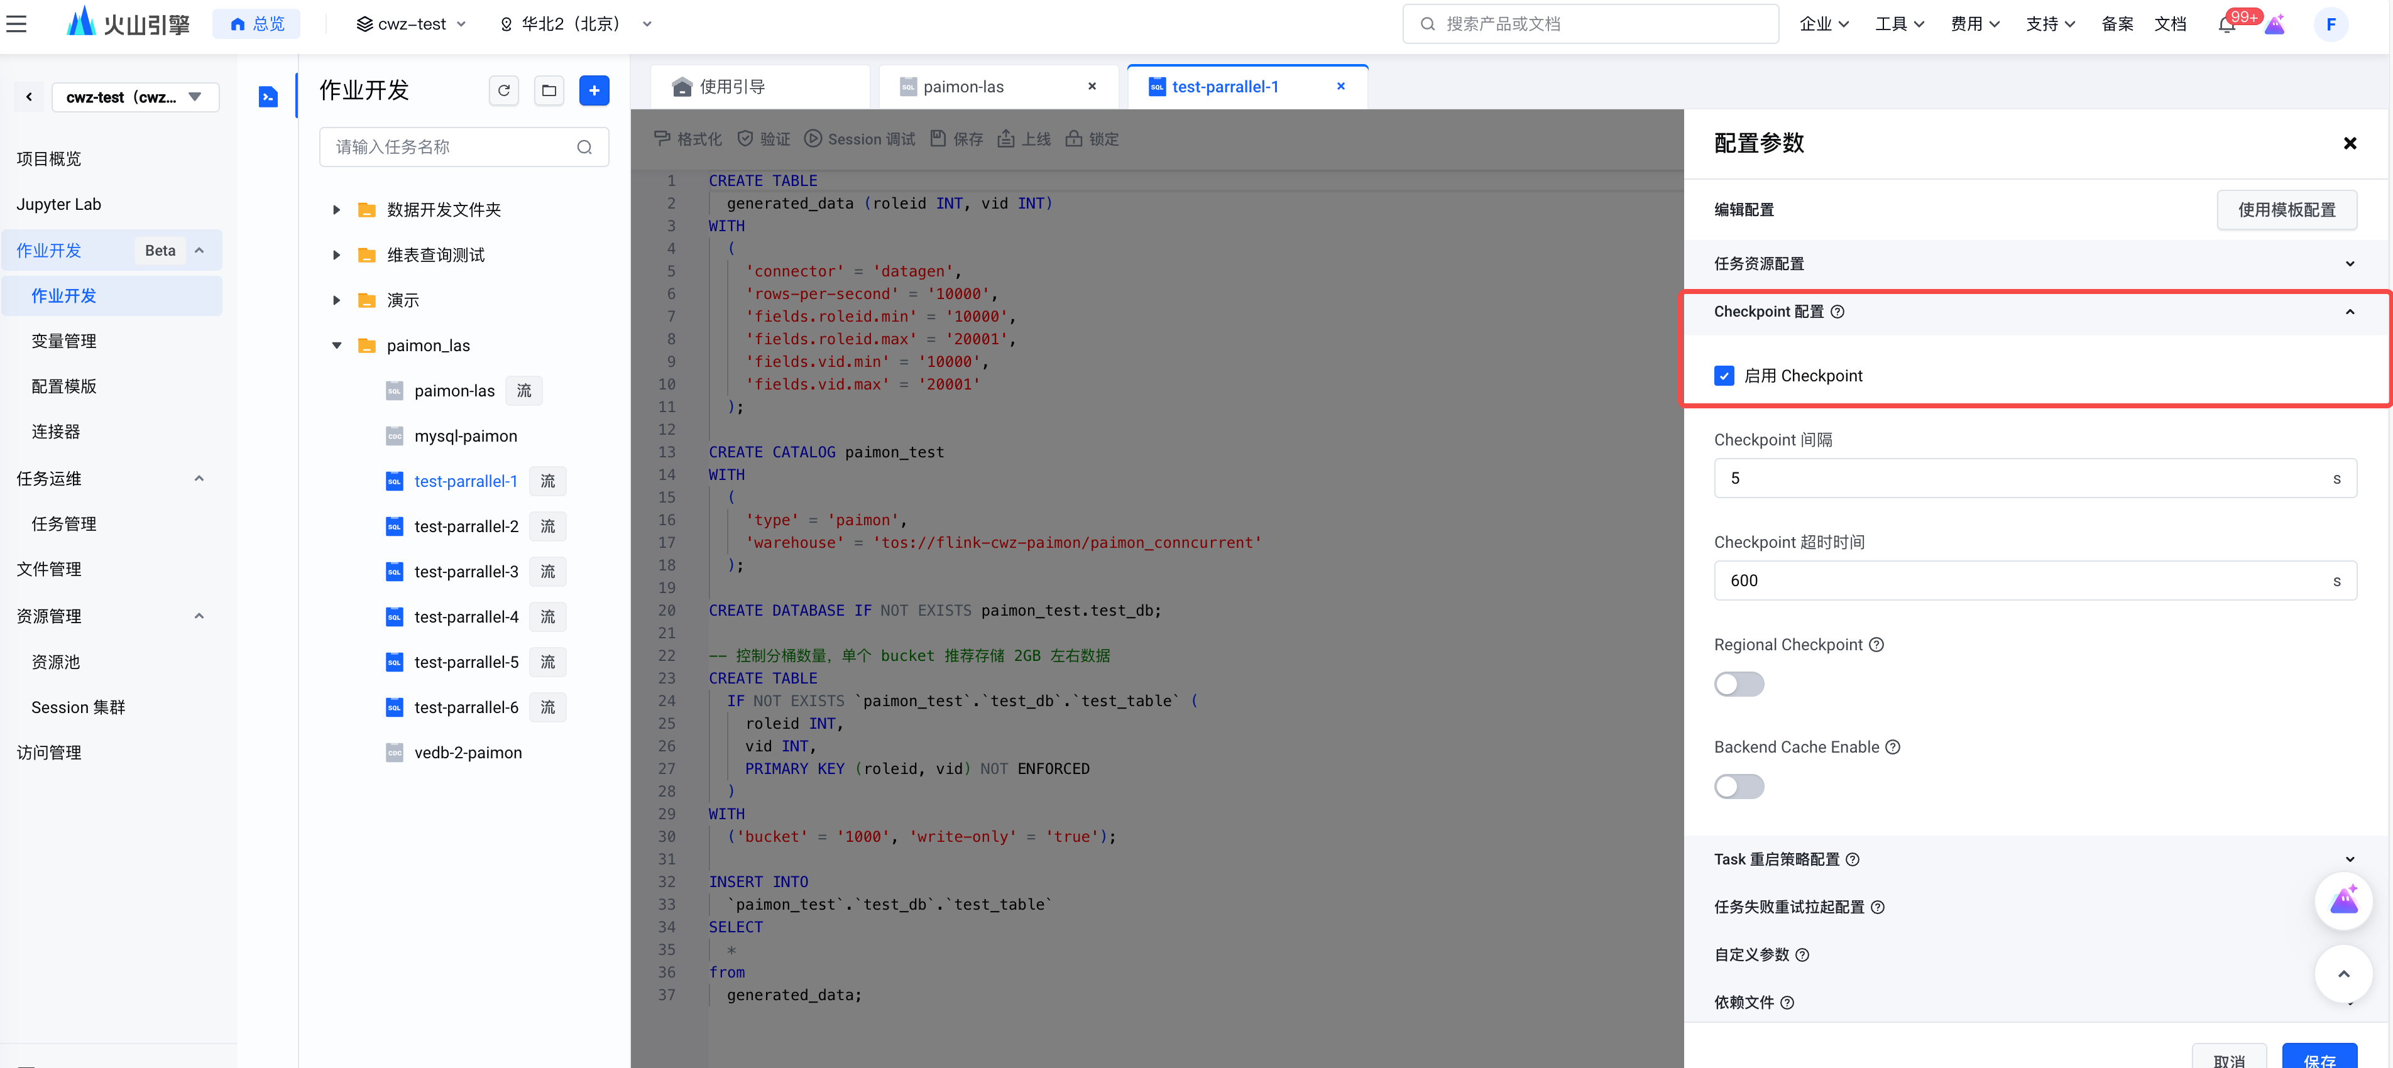Image resolution: width=2393 pixels, height=1068 pixels.
Task: Uncheck the 启用 Checkpoint checkbox
Action: 1724,375
